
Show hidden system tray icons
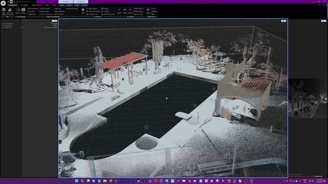point(284,181)
